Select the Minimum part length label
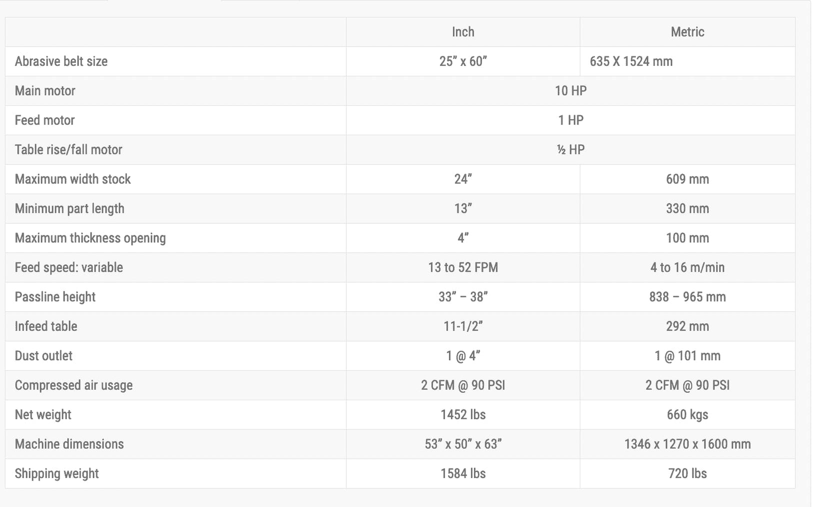Viewport: 816px width, 507px height. (69, 209)
